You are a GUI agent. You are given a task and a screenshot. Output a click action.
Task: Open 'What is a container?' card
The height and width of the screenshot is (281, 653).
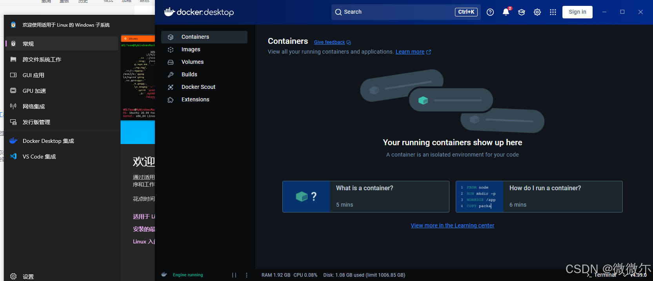pyautogui.click(x=366, y=196)
